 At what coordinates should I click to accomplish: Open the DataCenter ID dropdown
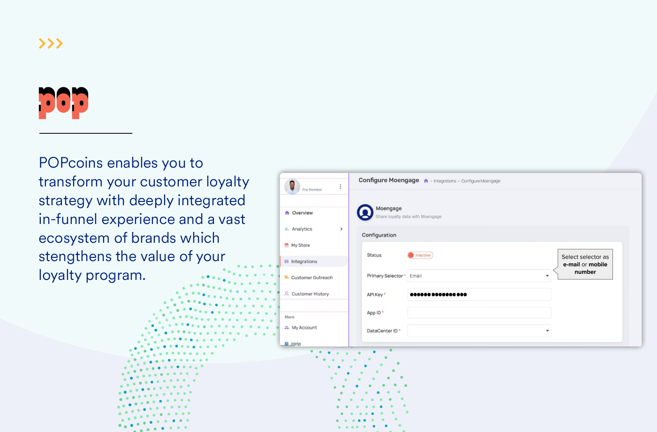[479, 331]
